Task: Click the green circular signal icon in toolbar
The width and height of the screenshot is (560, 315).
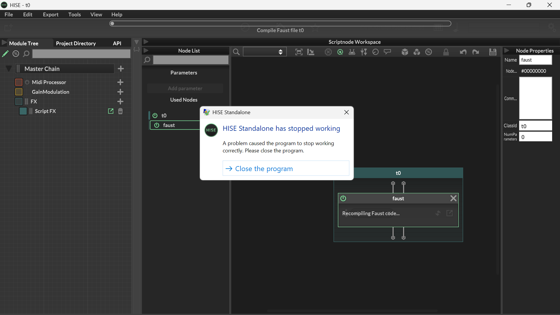Action: pyautogui.click(x=340, y=52)
